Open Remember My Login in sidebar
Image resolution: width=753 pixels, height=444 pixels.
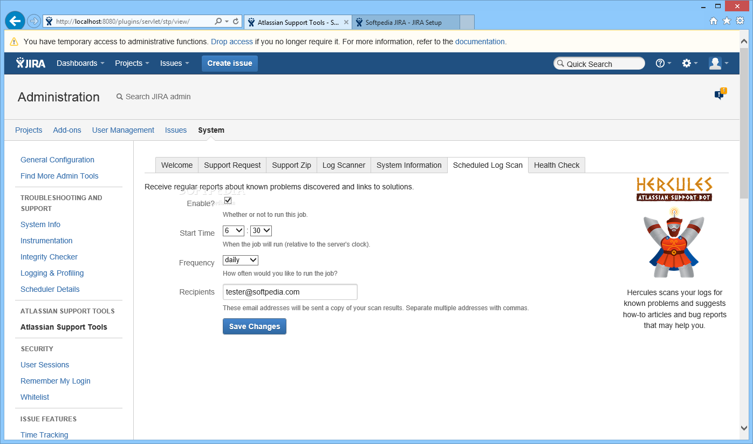tap(56, 381)
